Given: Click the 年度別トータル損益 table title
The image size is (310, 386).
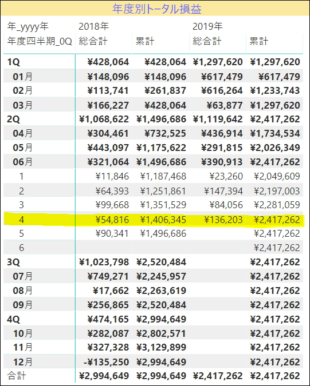Looking at the screenshot, I should [157, 9].
